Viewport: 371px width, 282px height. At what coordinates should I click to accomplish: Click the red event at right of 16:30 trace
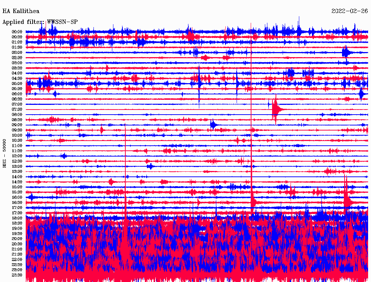coord(347,201)
